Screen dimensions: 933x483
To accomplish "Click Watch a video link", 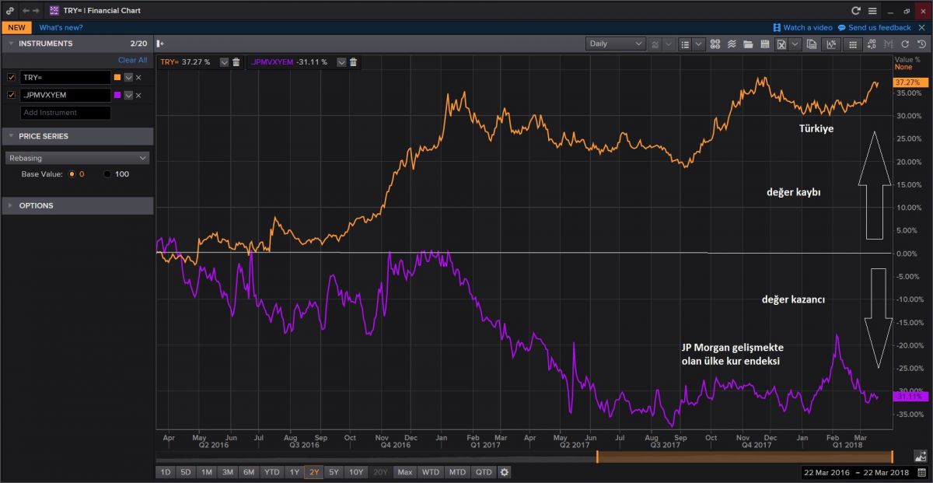I will tap(802, 27).
